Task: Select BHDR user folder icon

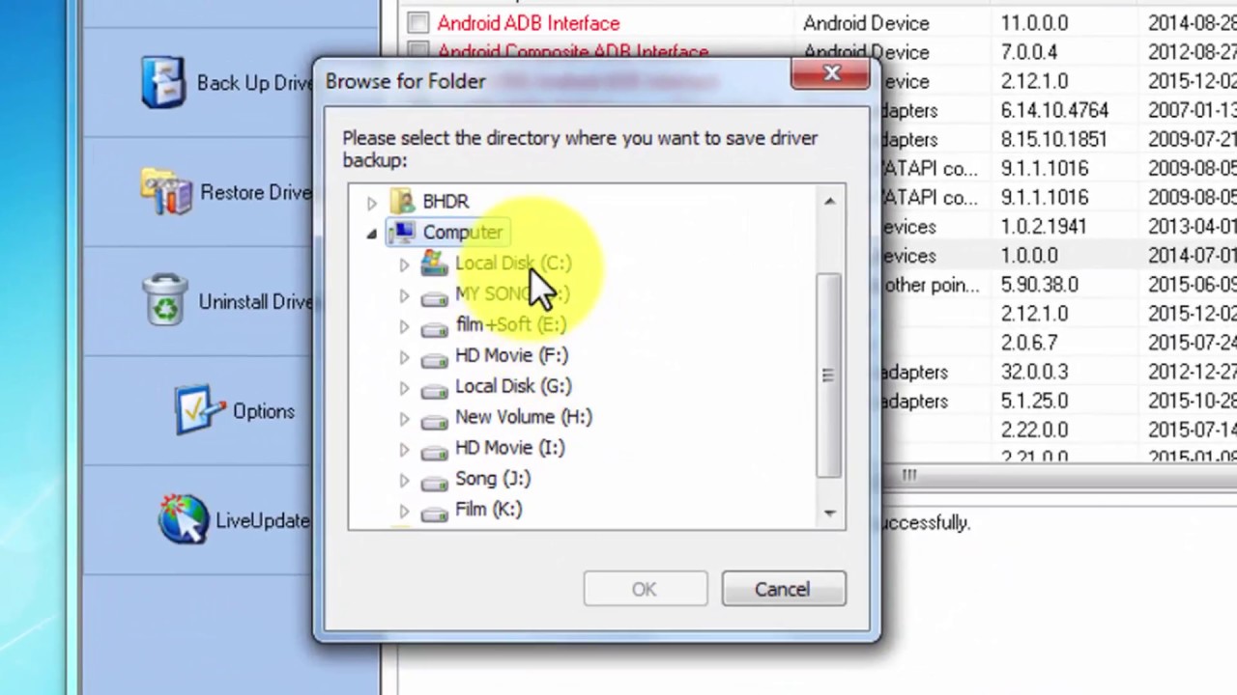Action: 402,201
